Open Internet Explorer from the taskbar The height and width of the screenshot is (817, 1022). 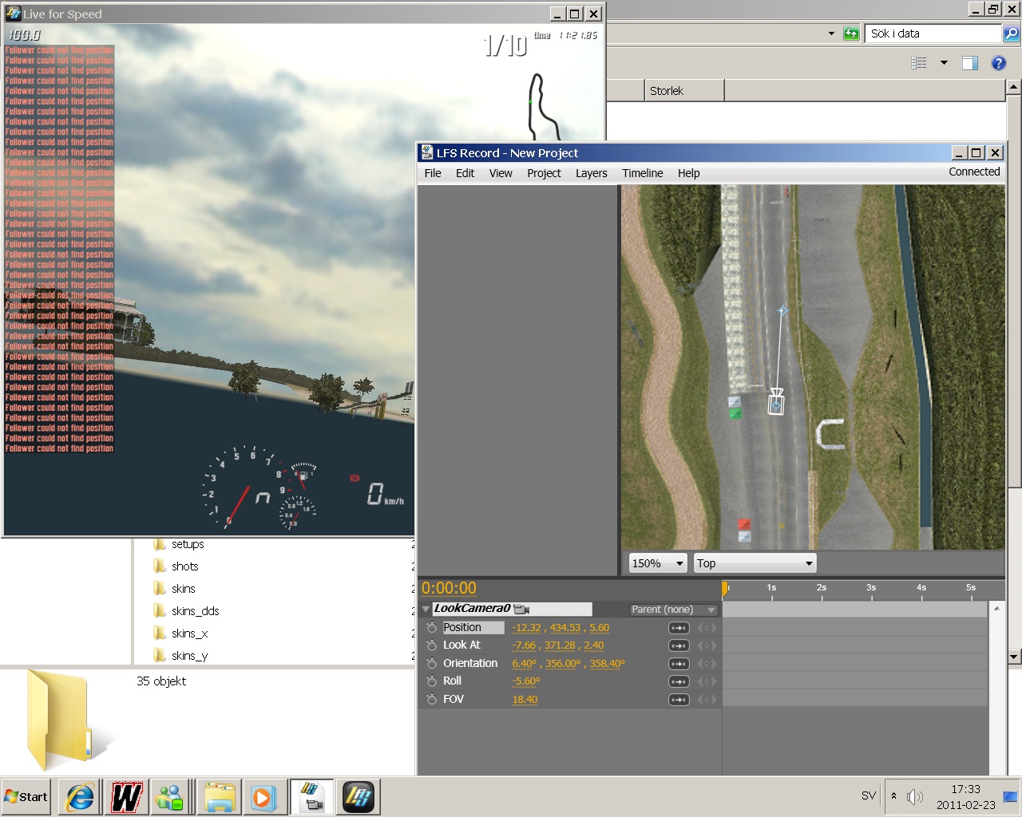(80, 797)
